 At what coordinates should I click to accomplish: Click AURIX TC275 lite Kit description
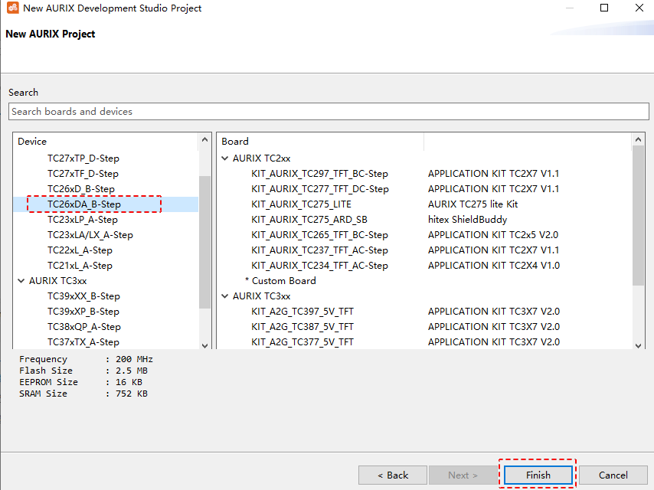click(473, 204)
